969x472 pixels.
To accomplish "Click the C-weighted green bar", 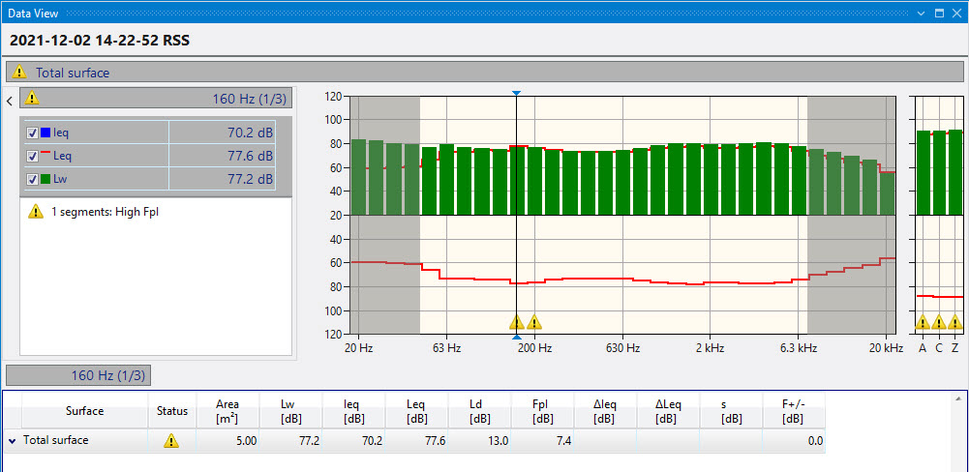I will tap(939, 173).
